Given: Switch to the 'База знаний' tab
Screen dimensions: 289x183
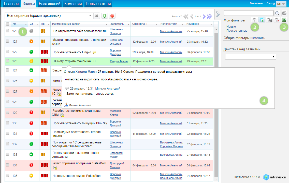Looking at the screenshot, I should pyautogui.click(x=50, y=4).
